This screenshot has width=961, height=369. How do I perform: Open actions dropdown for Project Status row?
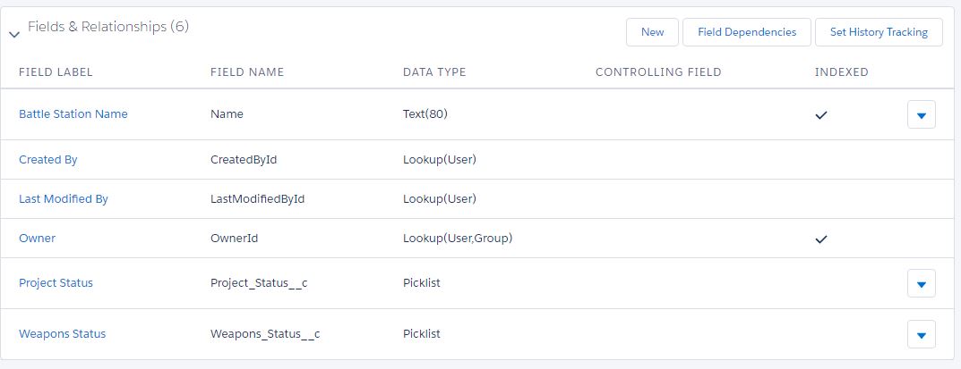[922, 283]
